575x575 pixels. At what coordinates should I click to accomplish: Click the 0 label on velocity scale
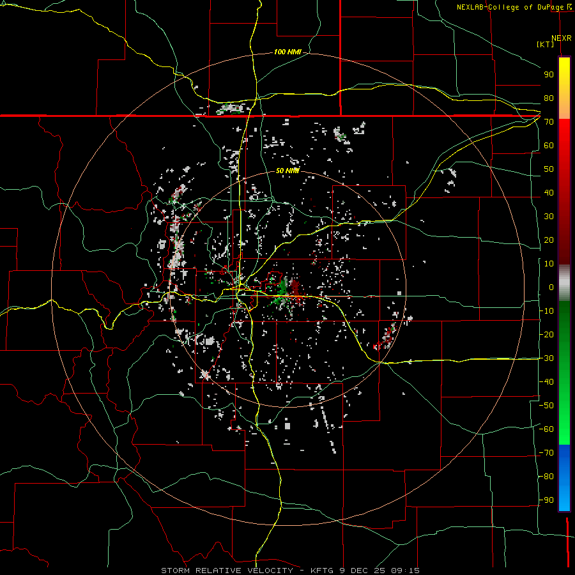(x=551, y=287)
